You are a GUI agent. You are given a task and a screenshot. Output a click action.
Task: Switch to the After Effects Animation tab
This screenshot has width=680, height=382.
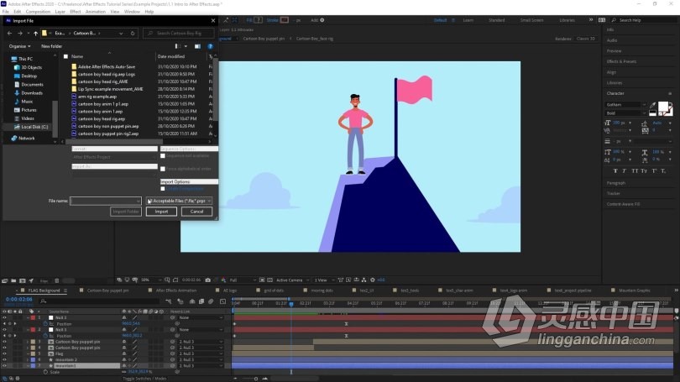click(175, 290)
